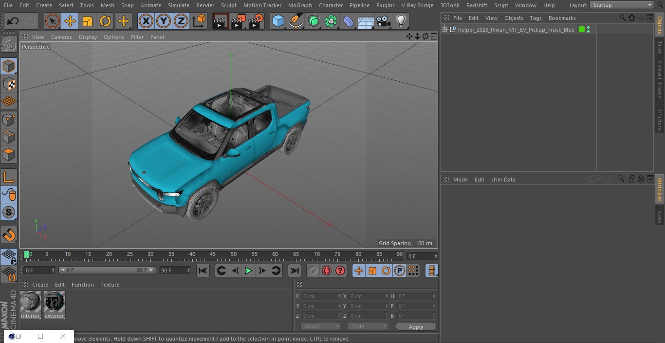Image resolution: width=665 pixels, height=343 pixels.
Task: Click current frame 0 F field
Action: (39, 270)
